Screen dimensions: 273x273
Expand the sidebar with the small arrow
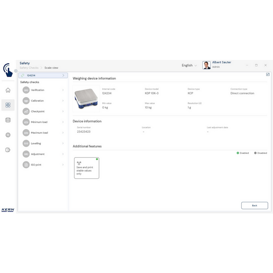15,70
